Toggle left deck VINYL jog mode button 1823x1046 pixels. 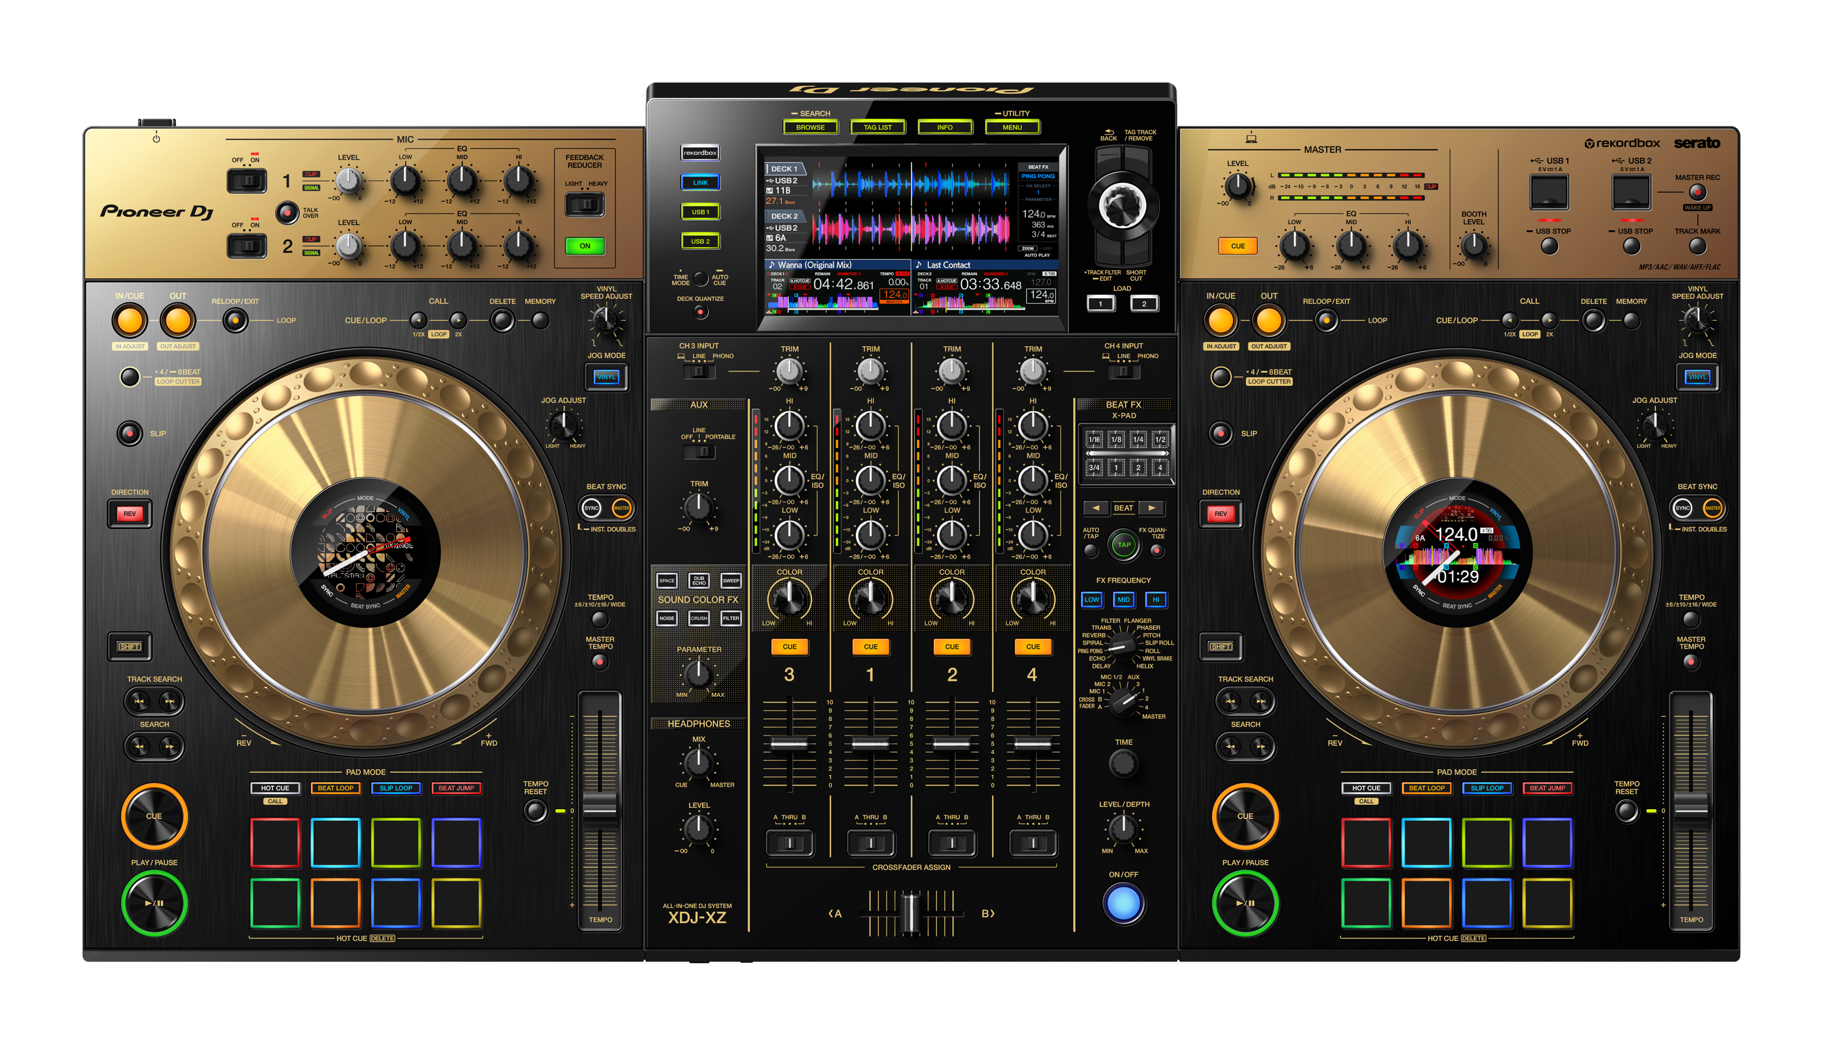[606, 376]
